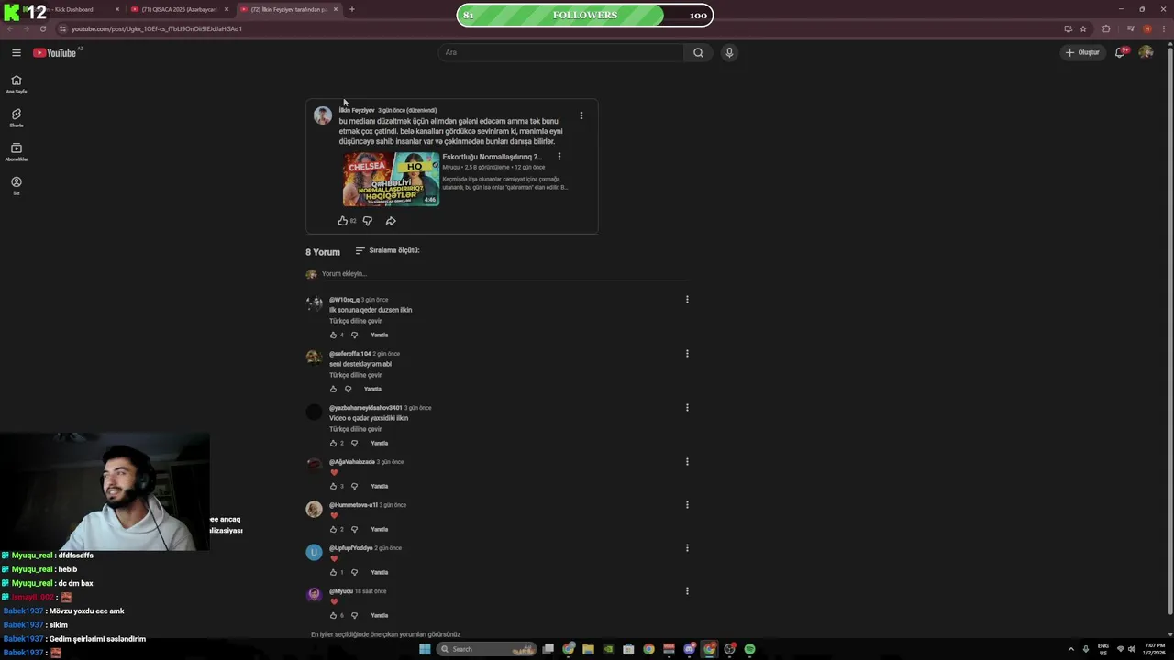Open options for the linked Eskortluğu video

559,157
